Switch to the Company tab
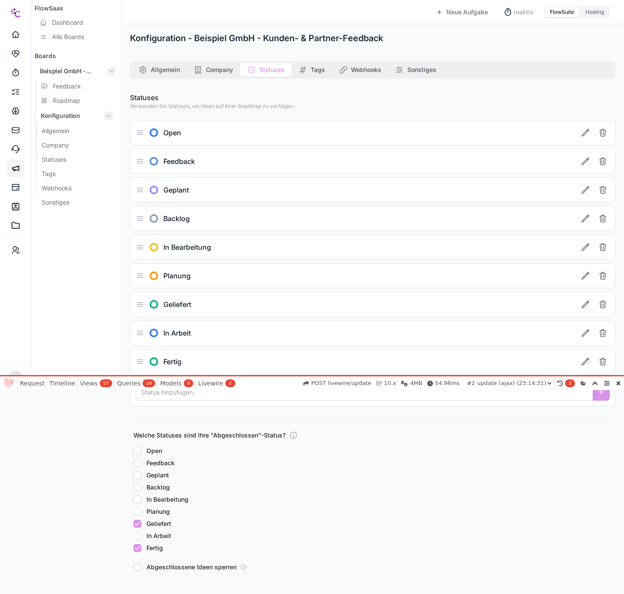This screenshot has height=594, width=624. [214, 70]
